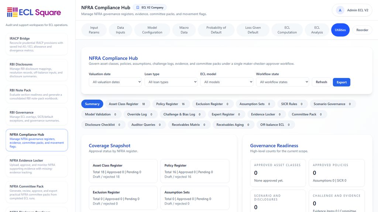Open Probability of Default tab

click(216, 30)
